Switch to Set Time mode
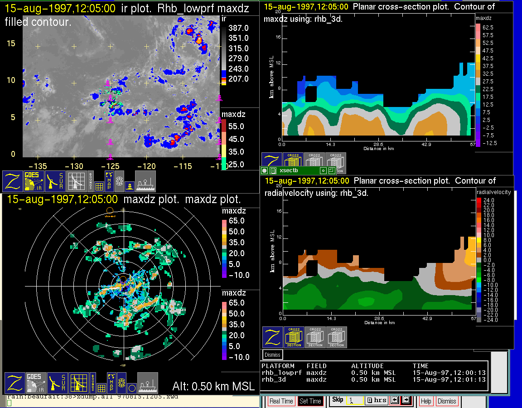 tap(310, 401)
